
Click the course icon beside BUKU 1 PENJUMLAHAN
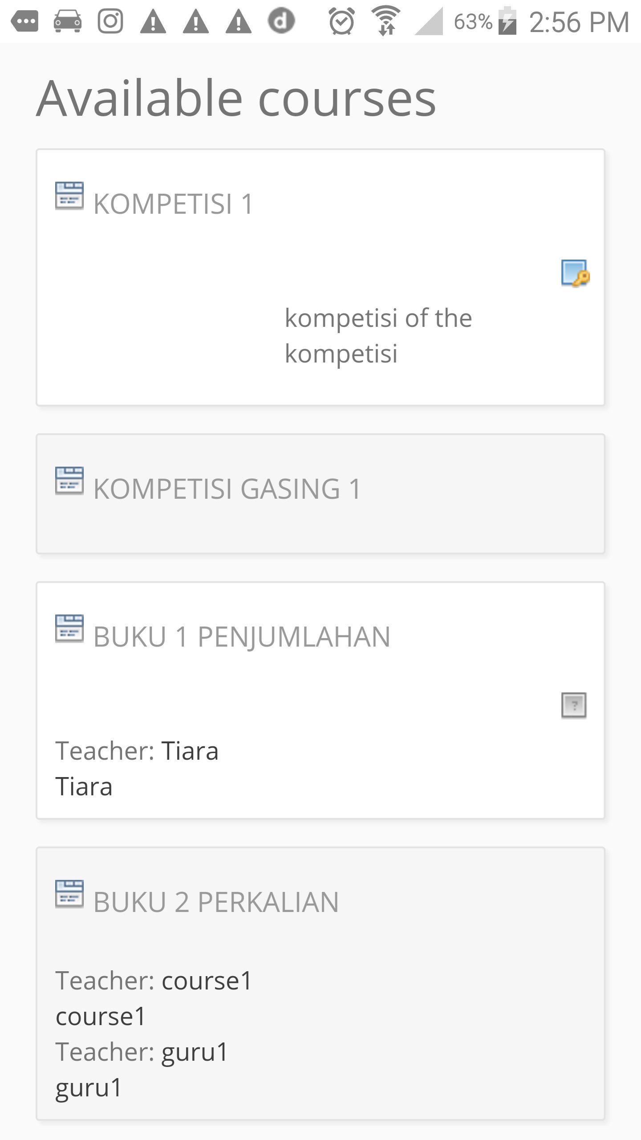[x=69, y=628]
